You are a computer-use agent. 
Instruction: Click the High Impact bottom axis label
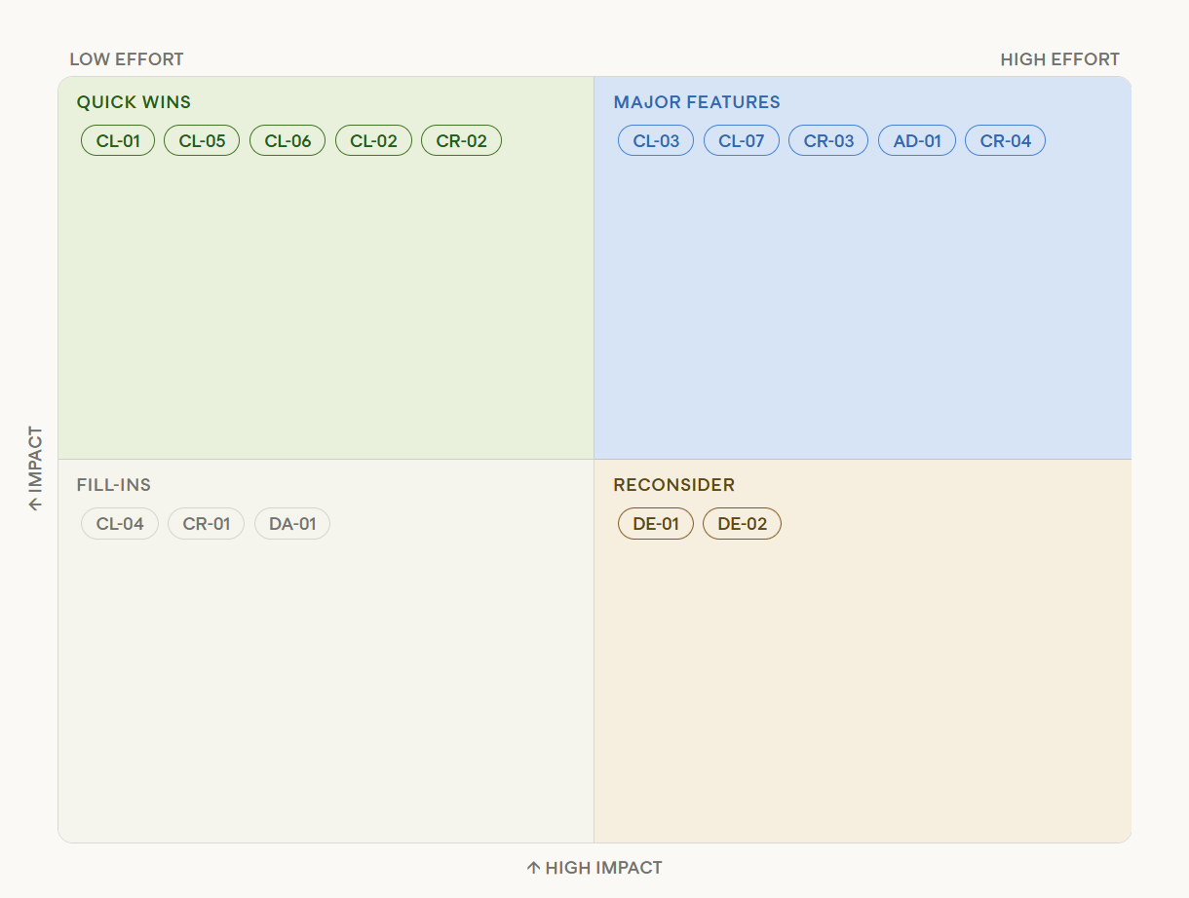[x=594, y=868]
